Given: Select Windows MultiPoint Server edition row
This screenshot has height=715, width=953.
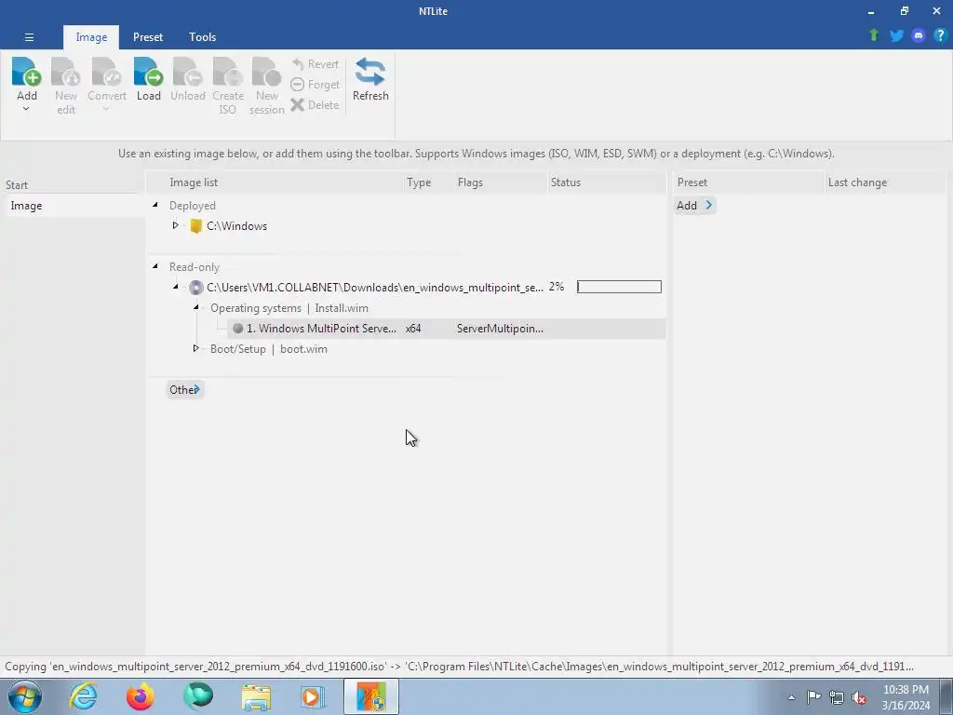Looking at the screenshot, I should [x=447, y=329].
